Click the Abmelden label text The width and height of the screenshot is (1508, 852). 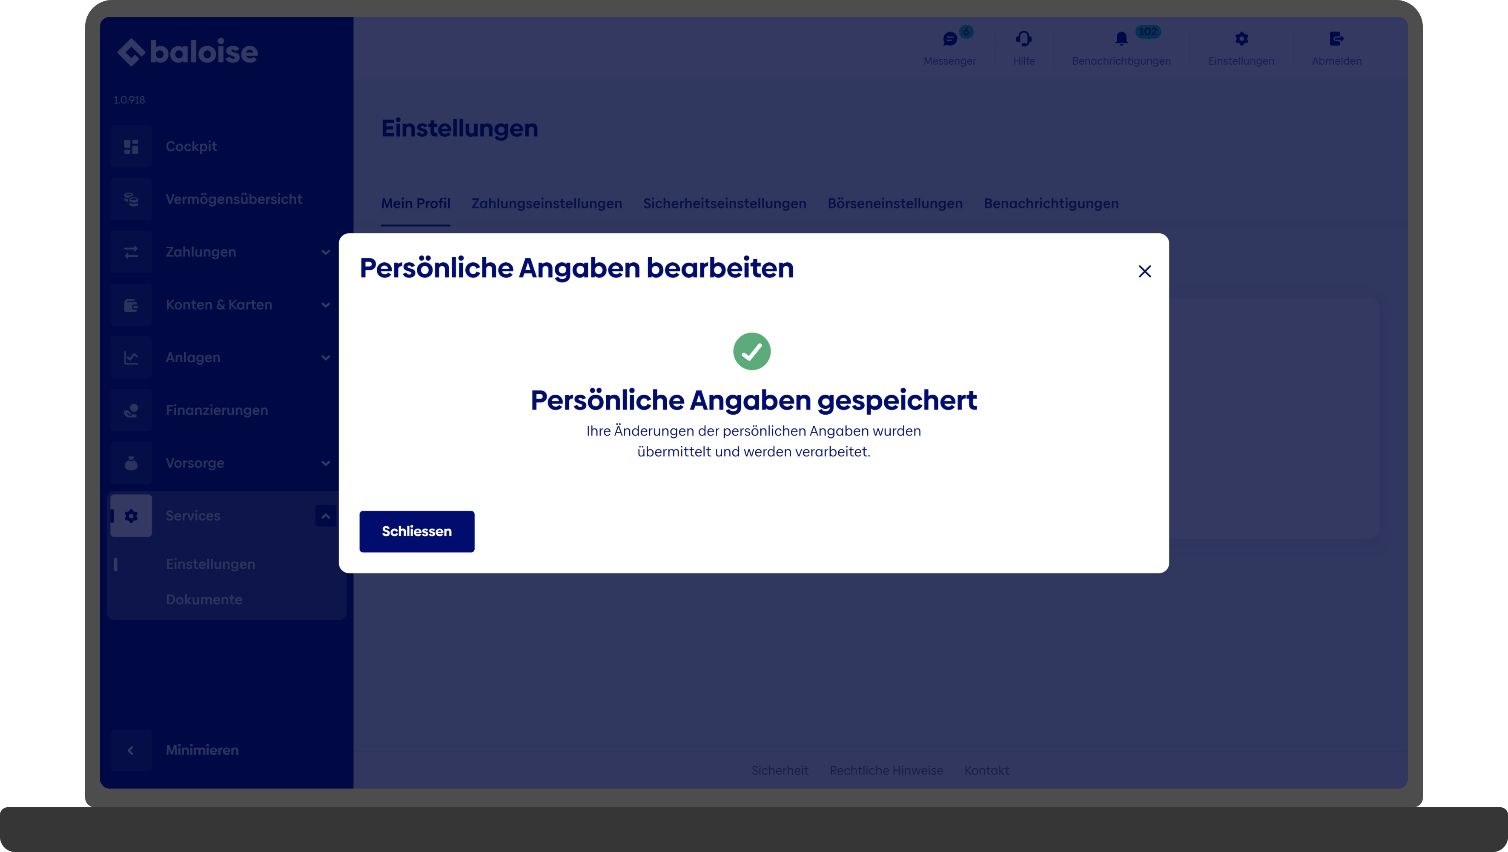tap(1336, 61)
